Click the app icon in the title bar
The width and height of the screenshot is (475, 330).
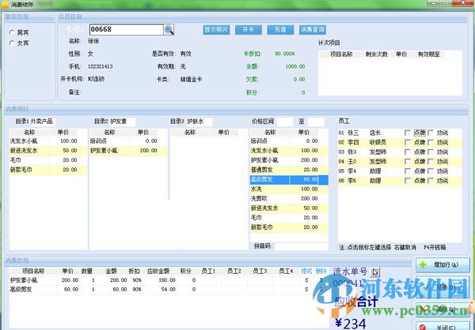coord(5,4)
